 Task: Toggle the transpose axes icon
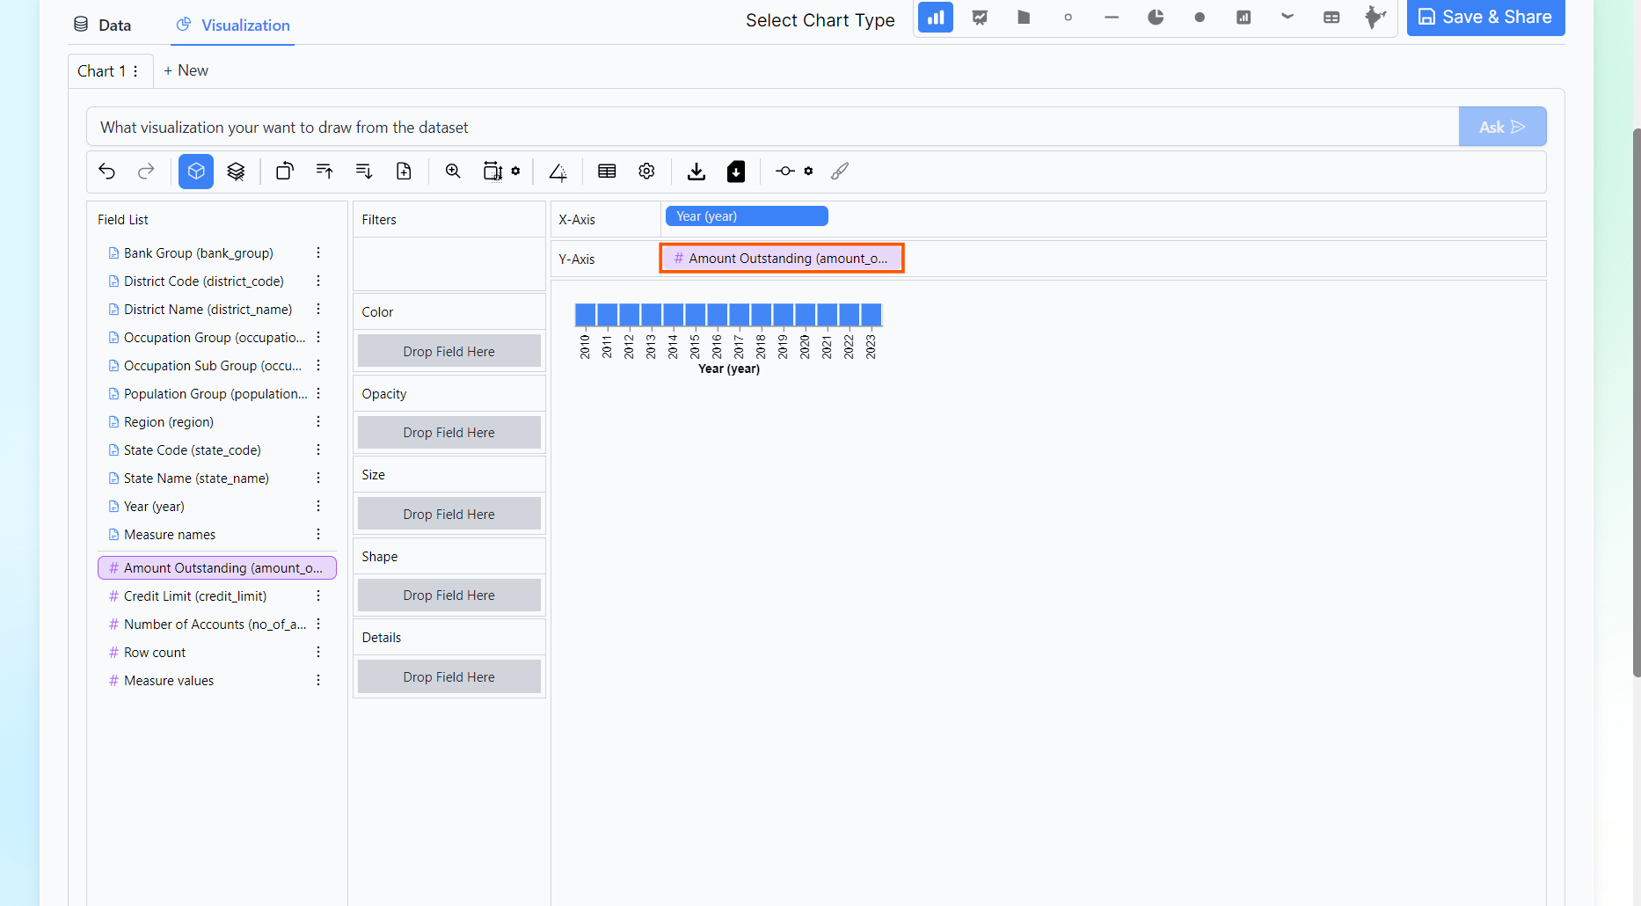(x=285, y=172)
